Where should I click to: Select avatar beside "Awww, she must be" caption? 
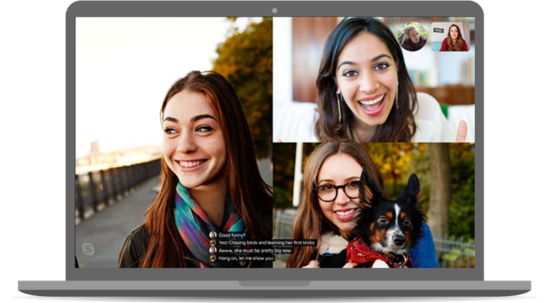click(213, 250)
